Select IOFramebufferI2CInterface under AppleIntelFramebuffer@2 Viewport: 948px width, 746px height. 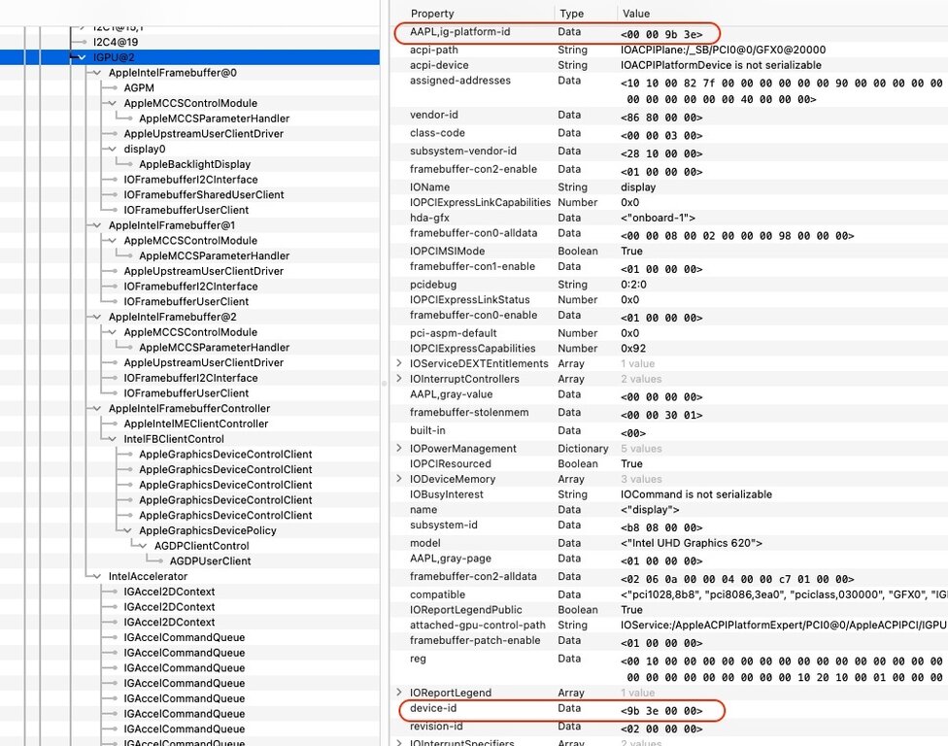click(x=191, y=378)
